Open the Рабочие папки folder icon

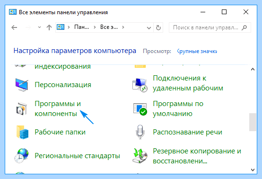click(x=22, y=132)
